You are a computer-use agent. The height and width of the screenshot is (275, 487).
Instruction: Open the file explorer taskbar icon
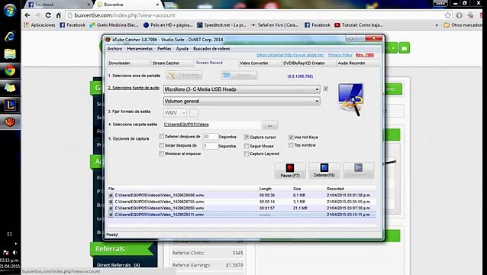[10, 53]
